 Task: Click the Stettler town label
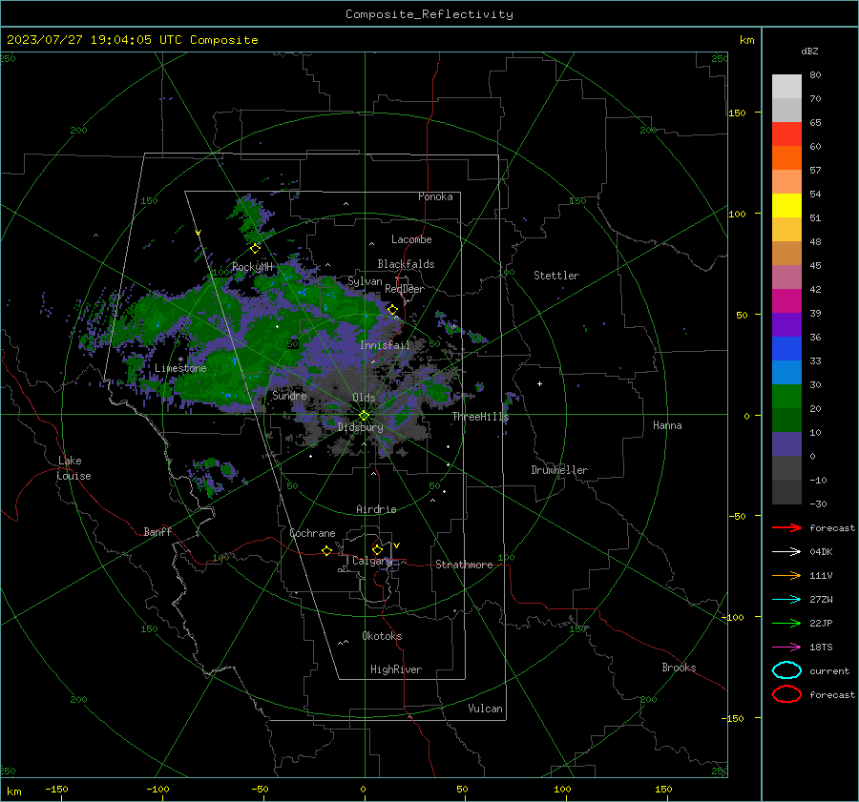pyautogui.click(x=556, y=276)
